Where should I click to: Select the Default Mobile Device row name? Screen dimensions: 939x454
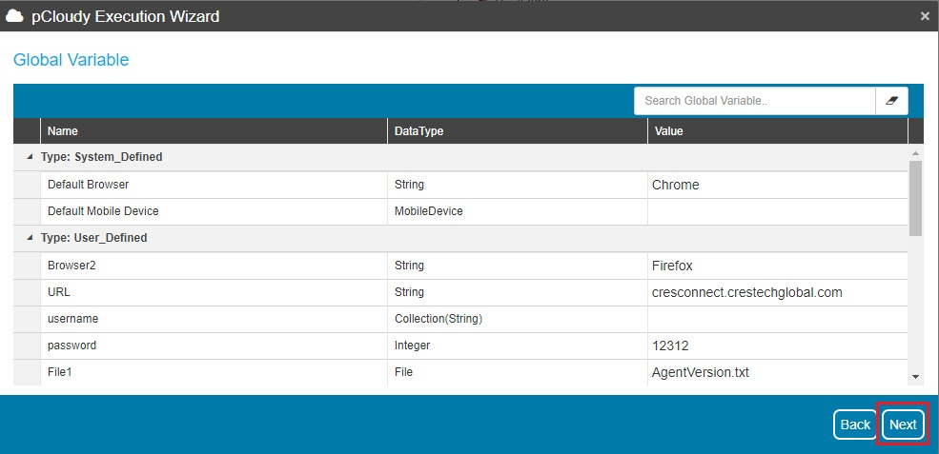[x=214, y=211]
